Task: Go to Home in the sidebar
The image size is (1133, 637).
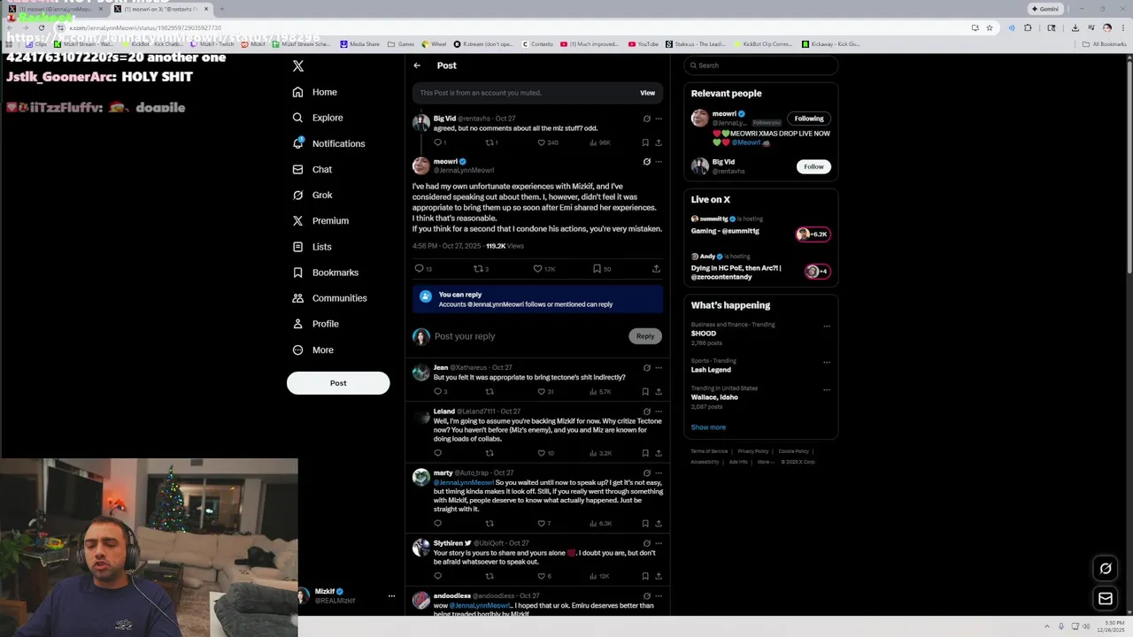Action: pyautogui.click(x=315, y=92)
